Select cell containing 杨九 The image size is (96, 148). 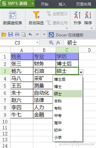[x=22, y=71]
